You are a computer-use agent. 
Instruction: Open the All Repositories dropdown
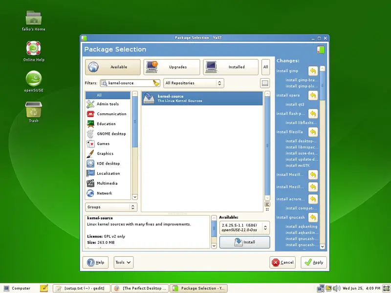click(x=194, y=83)
